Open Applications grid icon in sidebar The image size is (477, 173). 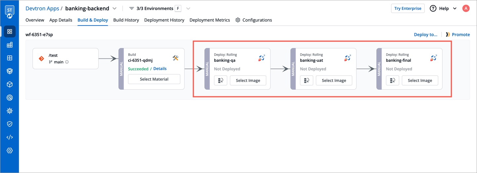pos(10,31)
